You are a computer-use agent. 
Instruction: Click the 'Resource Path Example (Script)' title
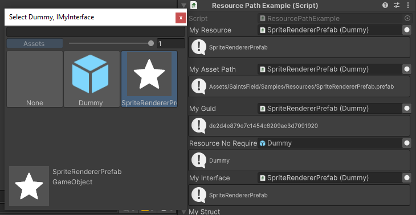(x=265, y=6)
